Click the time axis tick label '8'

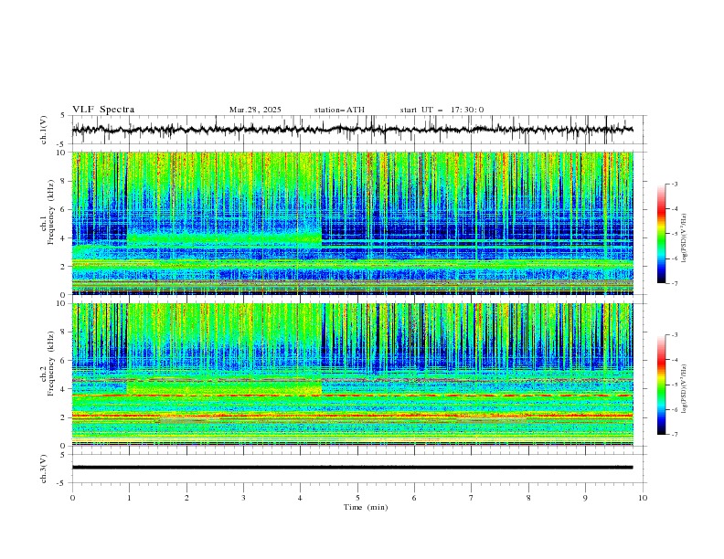[x=528, y=498]
